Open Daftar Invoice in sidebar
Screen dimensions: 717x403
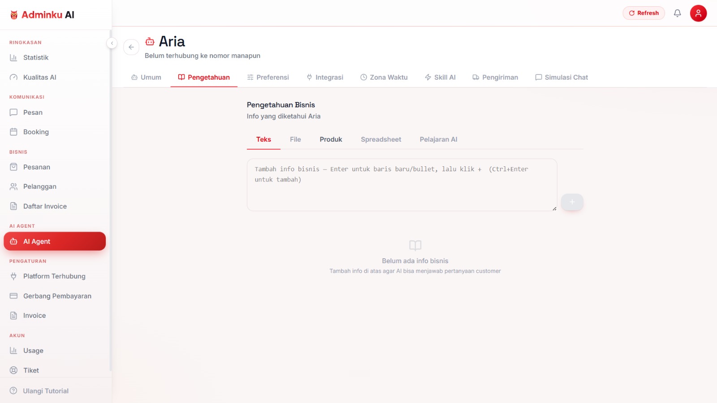(x=55, y=206)
